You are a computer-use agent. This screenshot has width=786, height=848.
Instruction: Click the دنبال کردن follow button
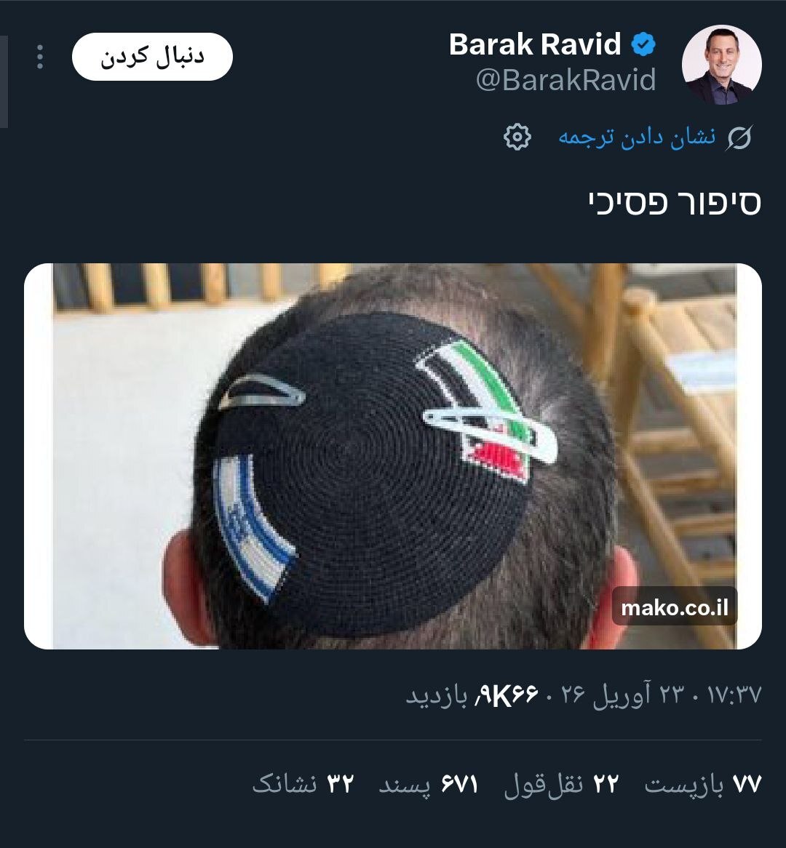coord(152,57)
